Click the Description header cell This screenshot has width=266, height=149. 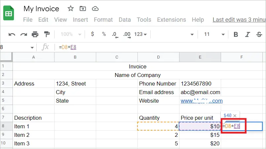click(x=34, y=118)
